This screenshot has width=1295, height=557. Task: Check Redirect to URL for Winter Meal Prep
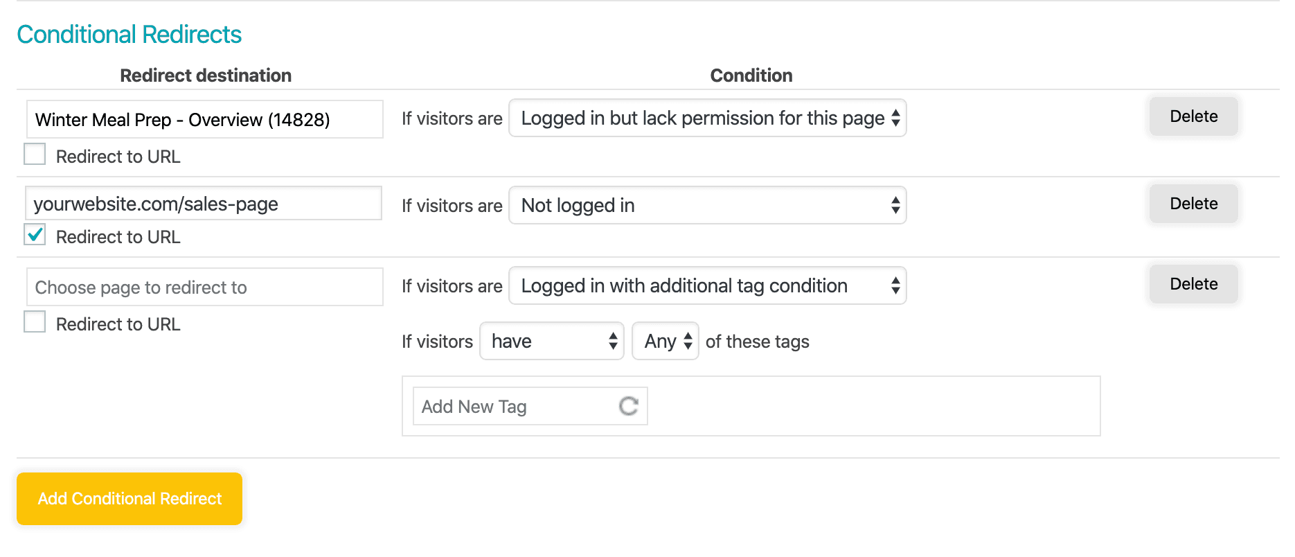click(x=35, y=154)
